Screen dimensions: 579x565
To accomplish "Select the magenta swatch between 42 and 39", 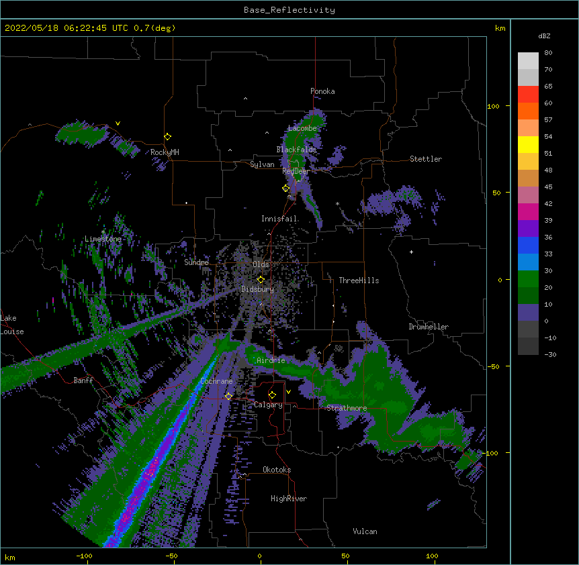I will pos(528,211).
